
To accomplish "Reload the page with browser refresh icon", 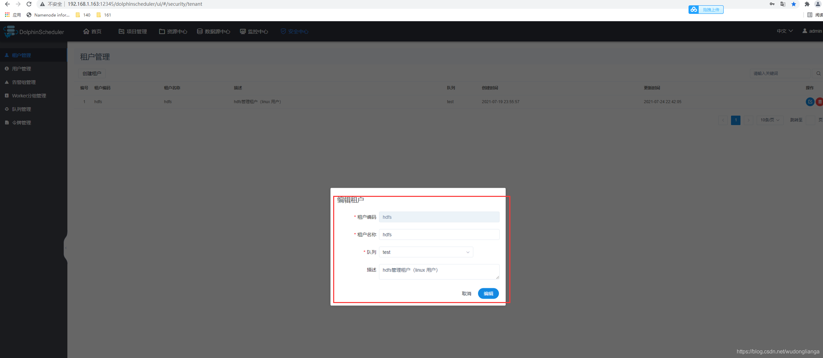I will (x=29, y=4).
